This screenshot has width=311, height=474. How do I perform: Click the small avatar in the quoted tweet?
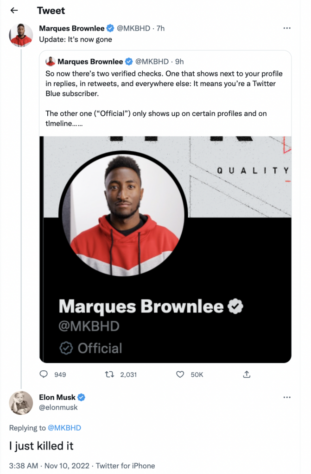click(51, 62)
